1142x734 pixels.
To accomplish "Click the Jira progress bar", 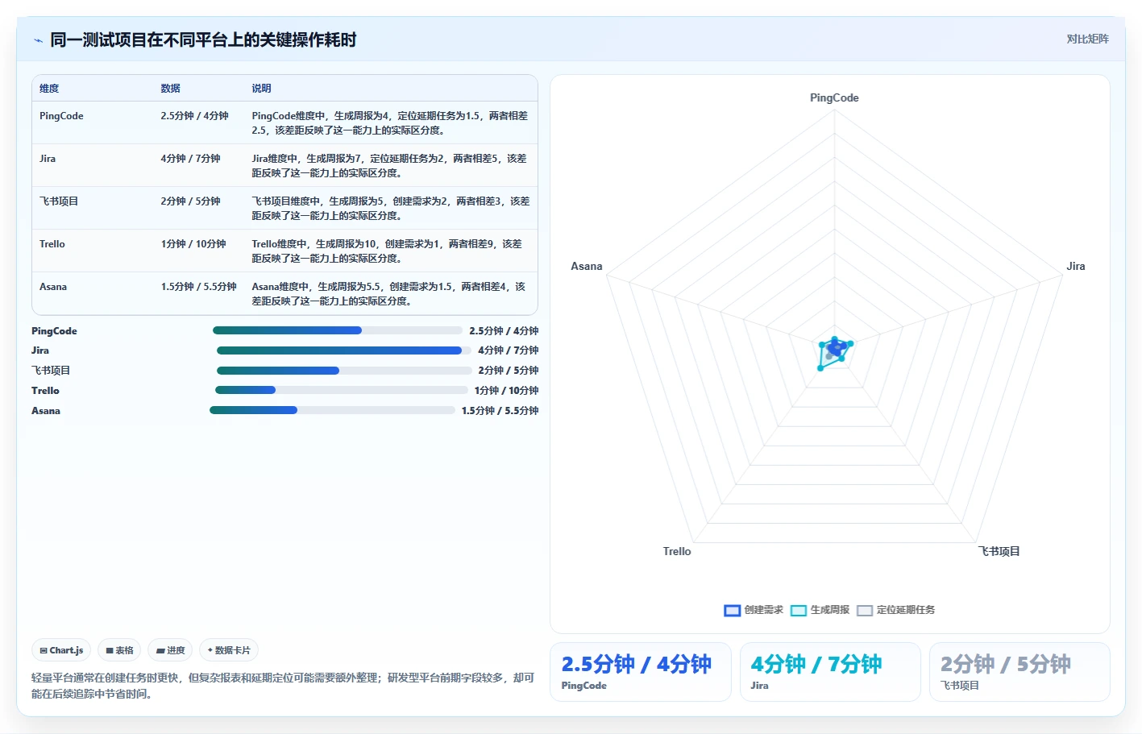I will (344, 350).
